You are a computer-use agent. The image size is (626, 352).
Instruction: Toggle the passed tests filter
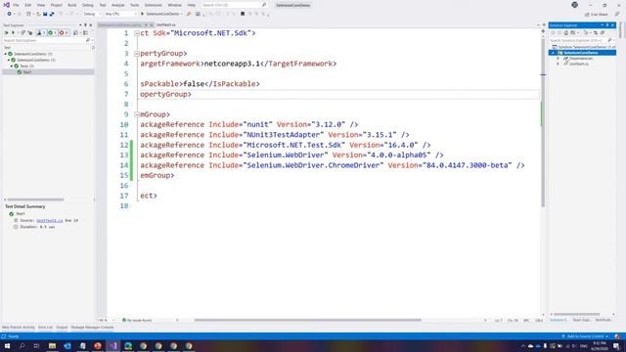(x=51, y=32)
